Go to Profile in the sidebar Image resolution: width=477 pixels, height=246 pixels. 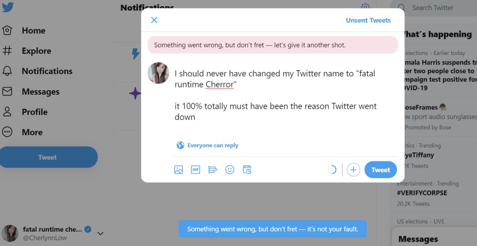(35, 112)
